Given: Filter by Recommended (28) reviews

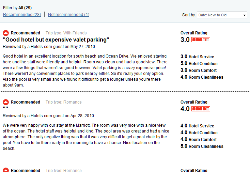Looking at the screenshot, I should tap(22, 15).
